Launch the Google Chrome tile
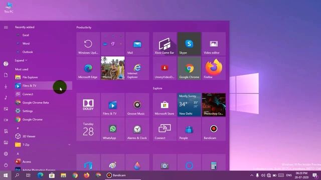The image size is (321, 180). click(189, 68)
